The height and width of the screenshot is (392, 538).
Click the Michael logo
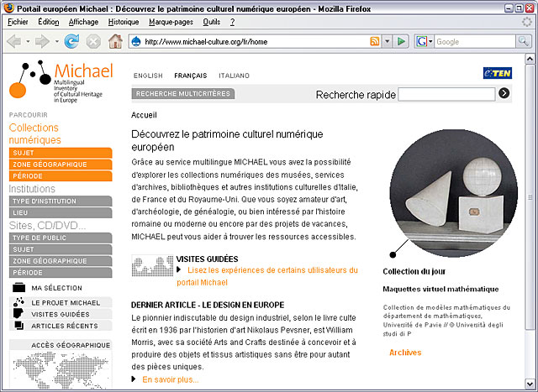click(x=61, y=82)
